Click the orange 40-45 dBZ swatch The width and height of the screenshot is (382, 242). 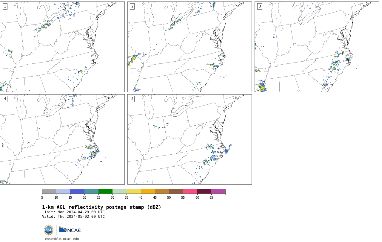[x=148, y=191]
